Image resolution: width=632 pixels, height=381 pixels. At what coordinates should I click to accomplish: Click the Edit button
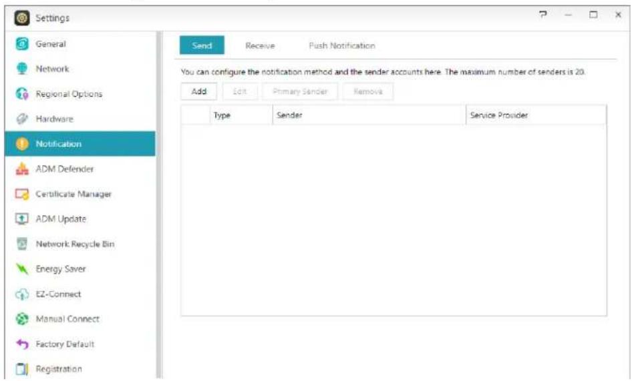coord(240,91)
